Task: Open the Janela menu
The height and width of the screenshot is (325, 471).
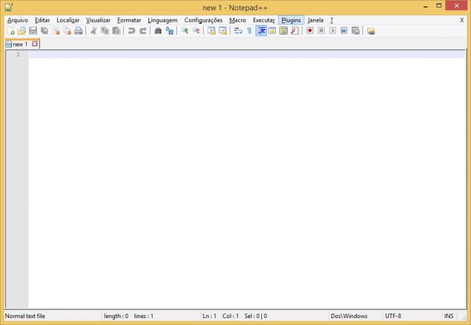Action: click(x=315, y=20)
